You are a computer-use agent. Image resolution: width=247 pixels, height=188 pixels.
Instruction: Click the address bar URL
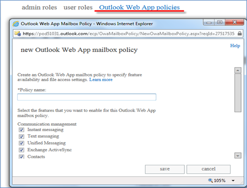(x=129, y=34)
